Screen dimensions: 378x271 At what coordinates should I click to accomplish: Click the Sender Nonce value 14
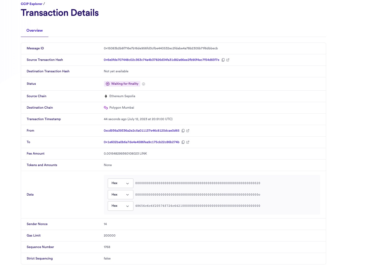click(105, 224)
